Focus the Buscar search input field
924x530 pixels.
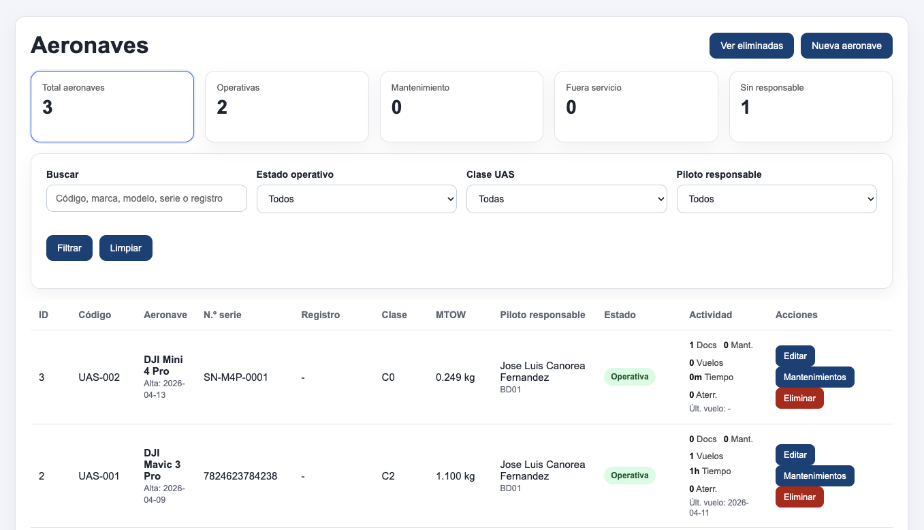pyautogui.click(x=146, y=198)
